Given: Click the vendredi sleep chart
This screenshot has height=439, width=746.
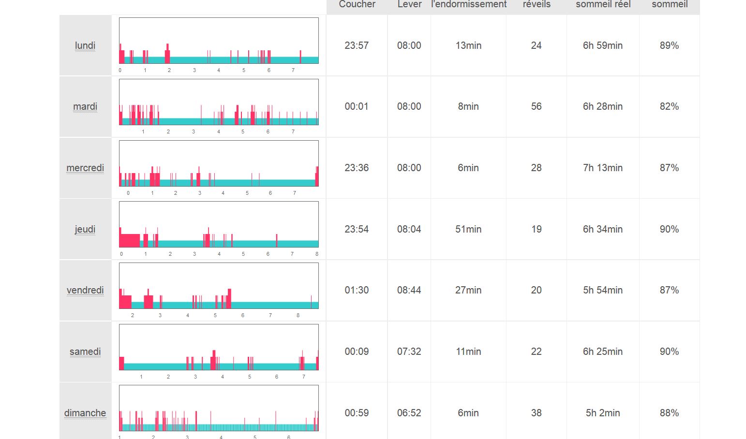Looking at the screenshot, I should click(x=219, y=286).
